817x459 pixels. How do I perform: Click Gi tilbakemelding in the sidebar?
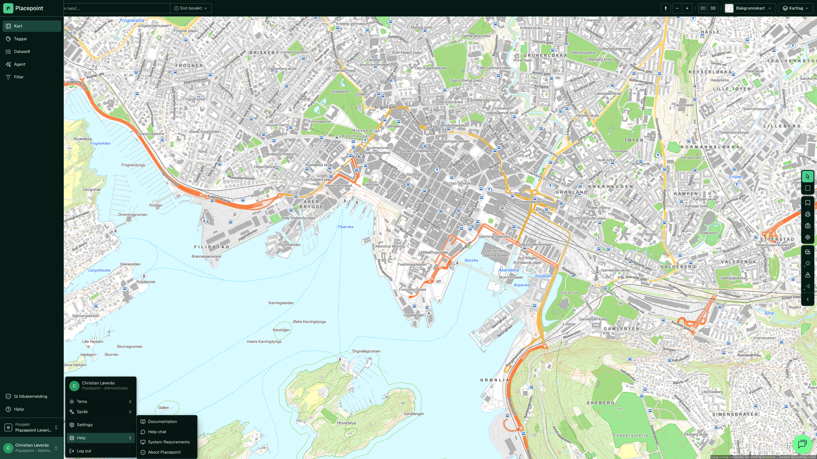coord(32,397)
